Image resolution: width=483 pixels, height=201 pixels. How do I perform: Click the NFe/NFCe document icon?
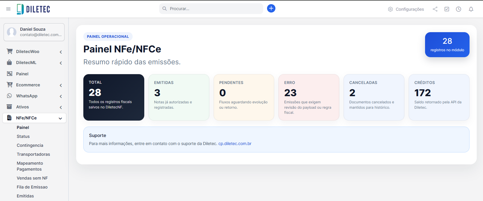[10, 118]
